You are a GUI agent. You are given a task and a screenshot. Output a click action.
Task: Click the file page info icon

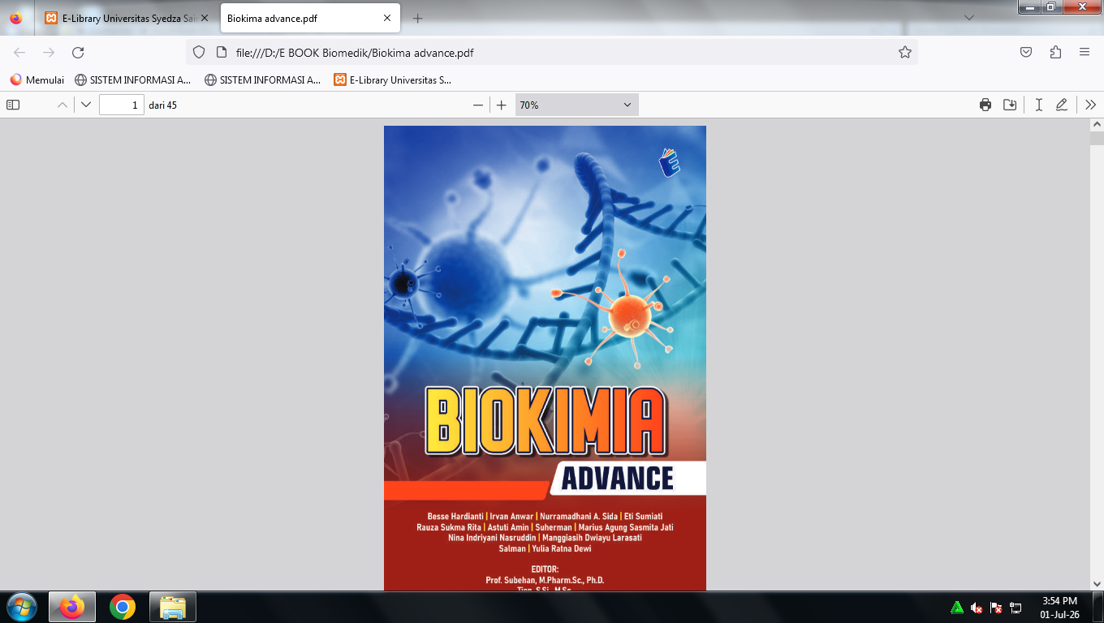(x=220, y=52)
